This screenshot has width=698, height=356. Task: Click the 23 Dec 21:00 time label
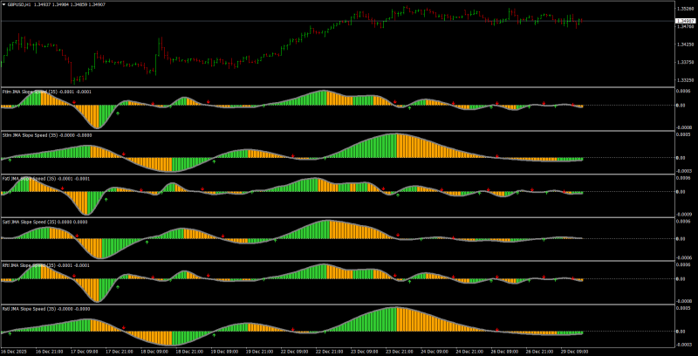399,352
